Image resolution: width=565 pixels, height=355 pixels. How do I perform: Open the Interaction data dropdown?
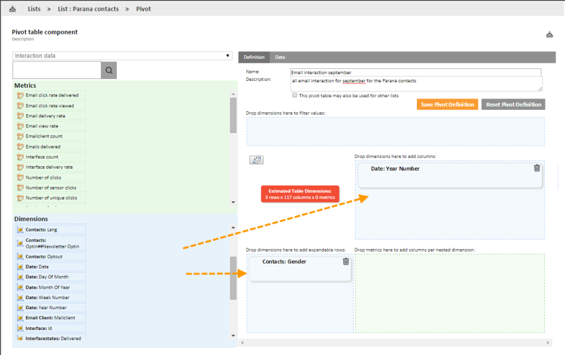click(122, 56)
